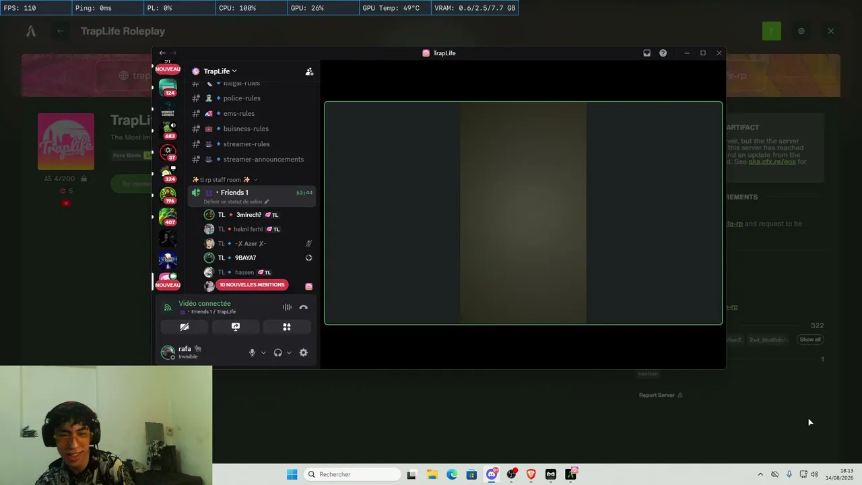Jump to the 10 nouvelles mentions
The height and width of the screenshot is (485, 862).
click(x=252, y=285)
